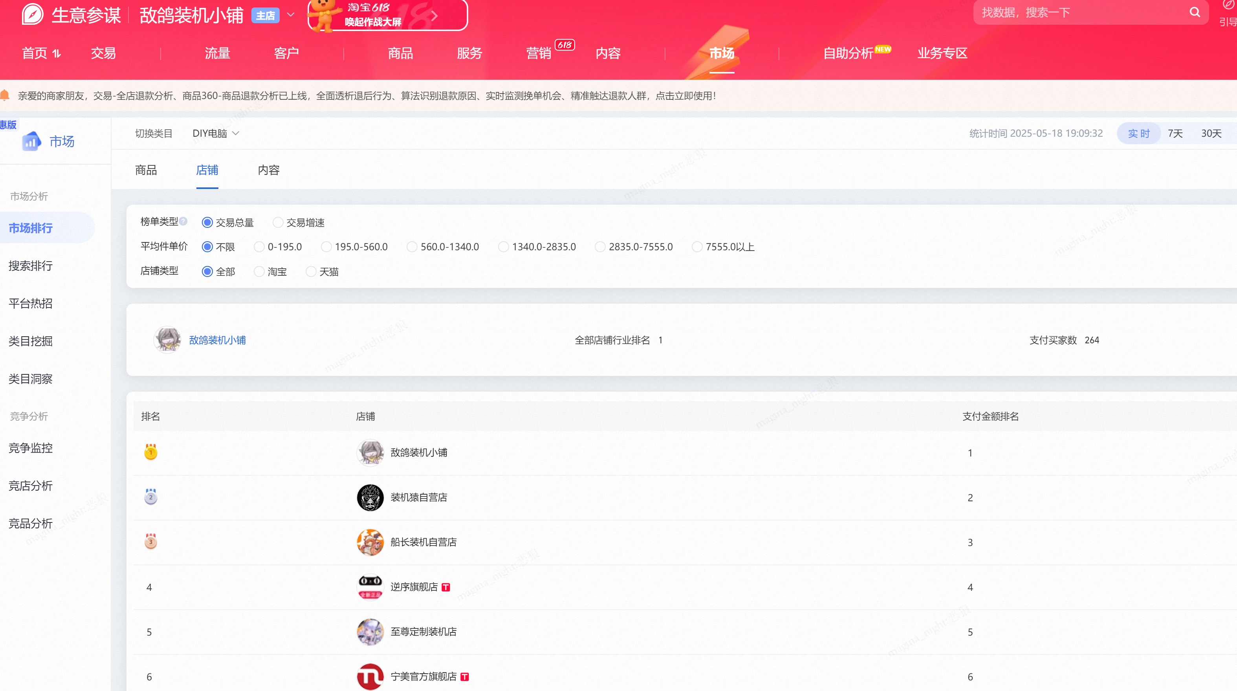Image resolution: width=1237 pixels, height=691 pixels.
Task: Click the 宁美官方旗舰店 logo avatar
Action: pyautogui.click(x=370, y=676)
